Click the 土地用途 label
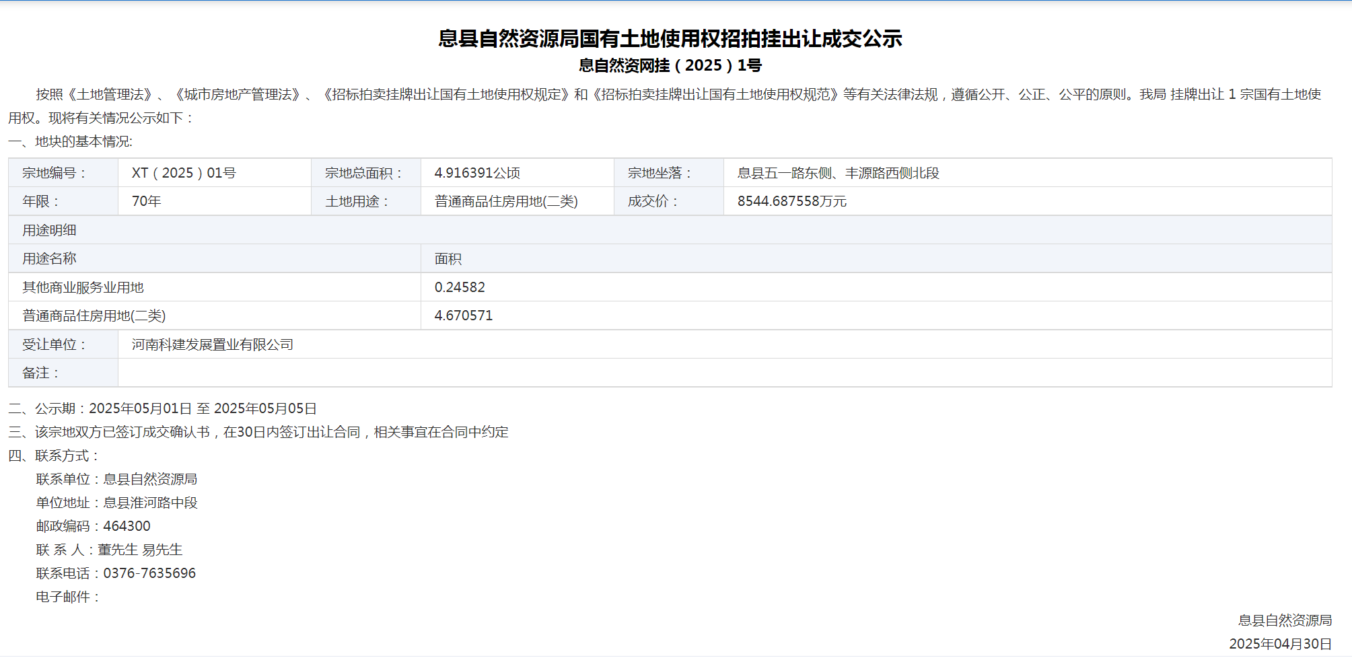Viewport: 1352px width, 658px height. (357, 201)
